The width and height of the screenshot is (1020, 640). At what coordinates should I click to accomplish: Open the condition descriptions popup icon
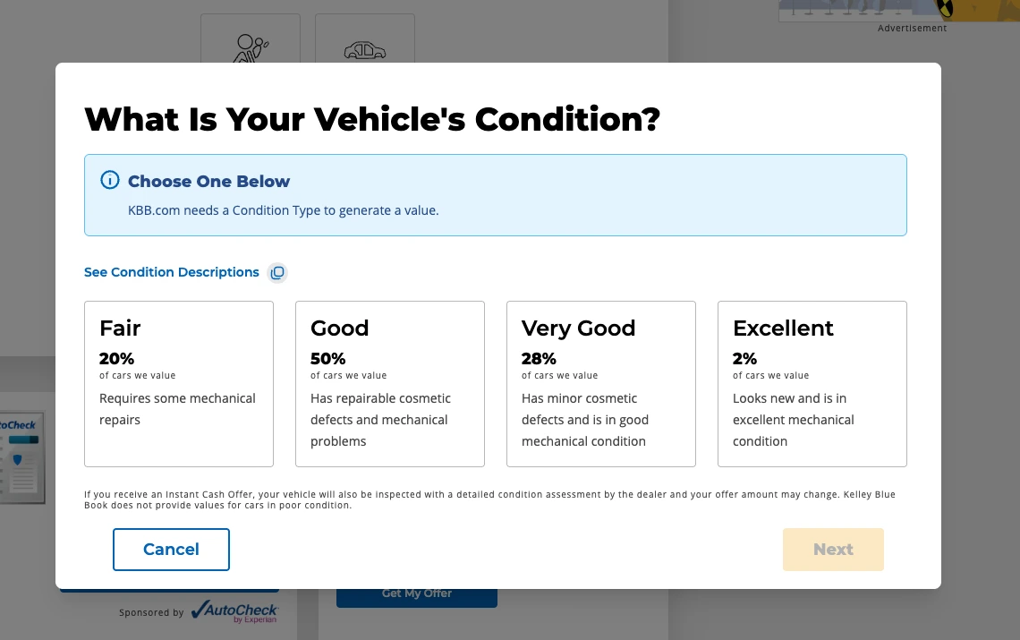(277, 272)
